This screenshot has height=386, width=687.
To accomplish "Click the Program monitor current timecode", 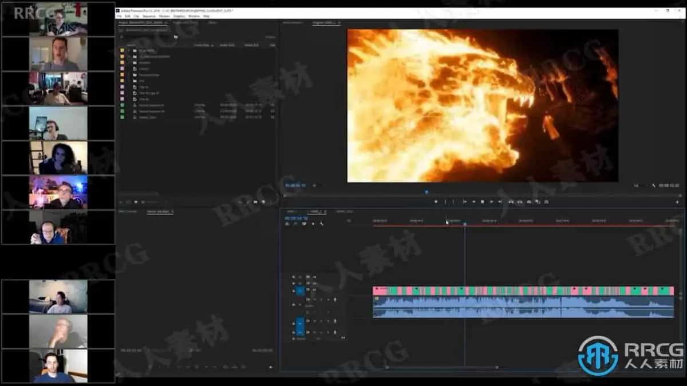I will [295, 185].
